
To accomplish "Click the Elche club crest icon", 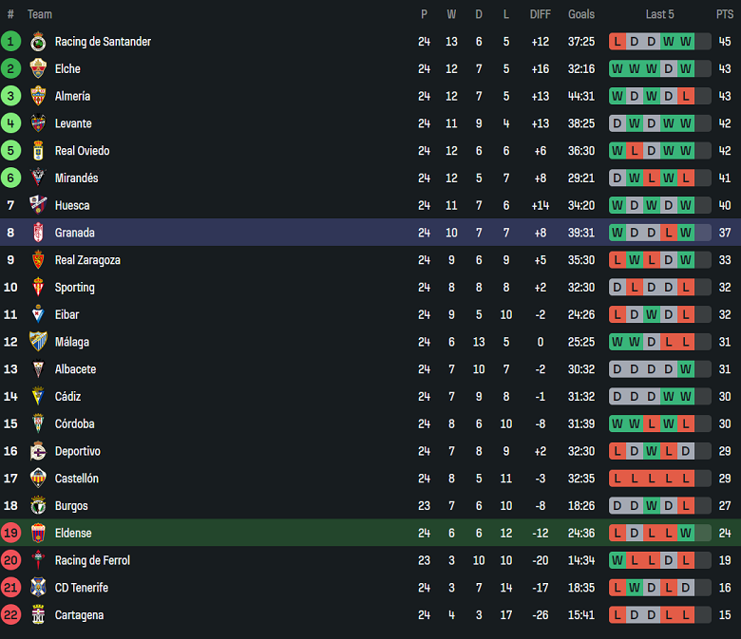I will (38, 68).
